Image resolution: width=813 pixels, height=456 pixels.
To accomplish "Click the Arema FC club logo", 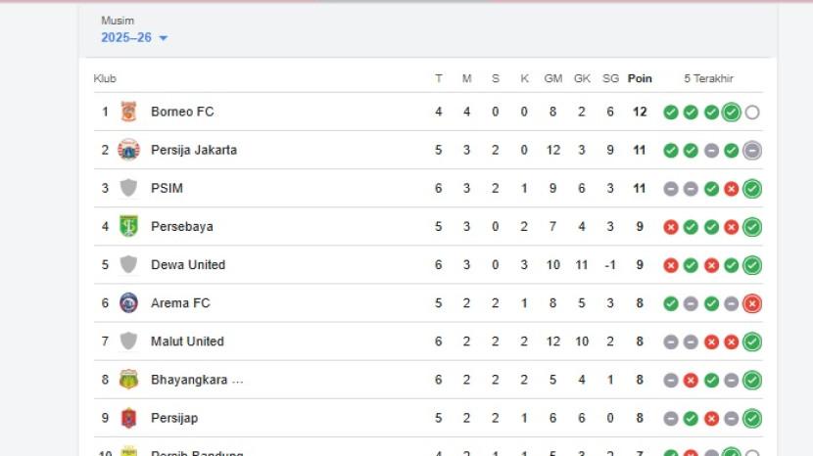I will (x=128, y=302).
